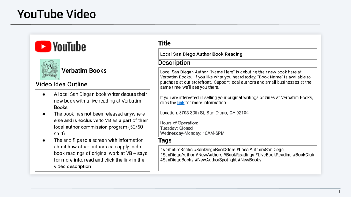Click the '#SanDiegoBookStore' hashtag
351x197 pixels.
click(215, 150)
